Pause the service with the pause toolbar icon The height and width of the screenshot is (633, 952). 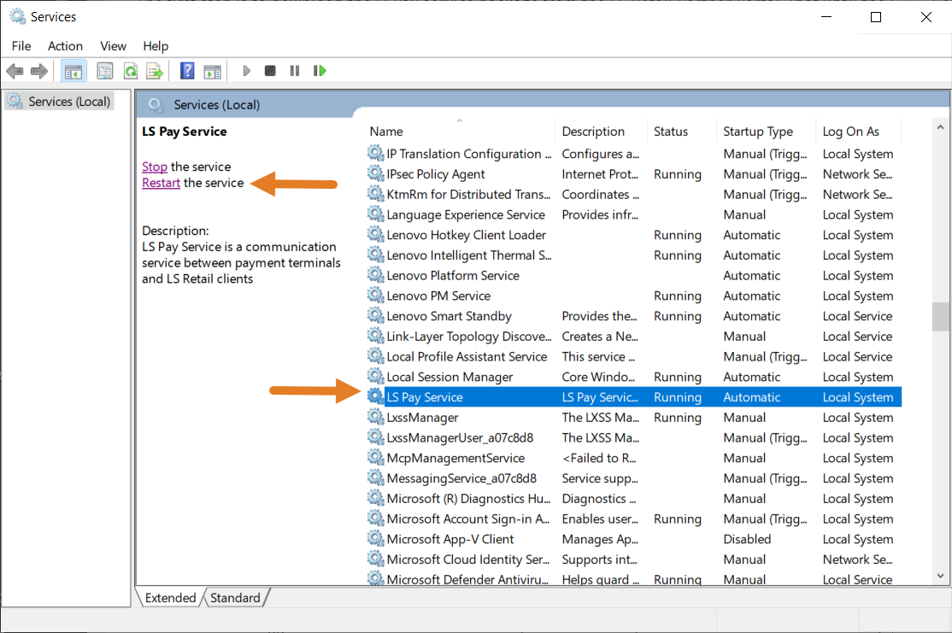click(294, 70)
